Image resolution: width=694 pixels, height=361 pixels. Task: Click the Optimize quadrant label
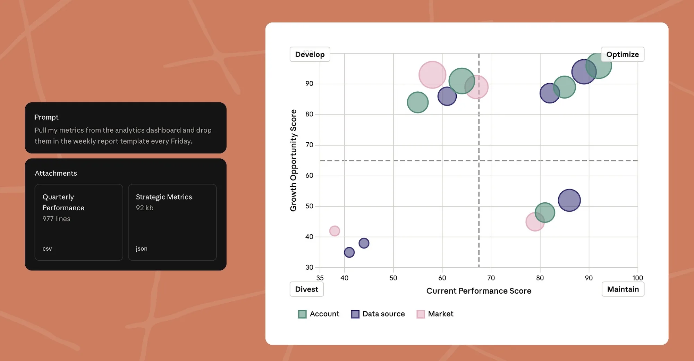click(x=622, y=54)
